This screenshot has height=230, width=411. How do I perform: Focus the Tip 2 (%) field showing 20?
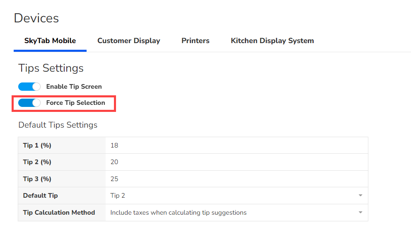[x=236, y=162]
